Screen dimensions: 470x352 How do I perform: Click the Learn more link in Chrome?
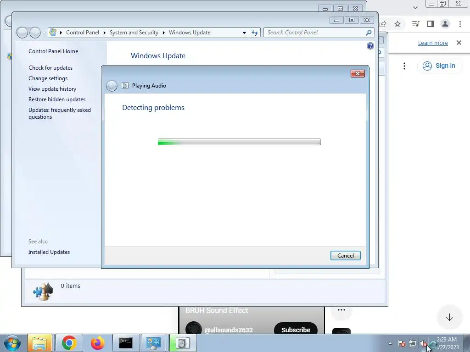coord(433,43)
